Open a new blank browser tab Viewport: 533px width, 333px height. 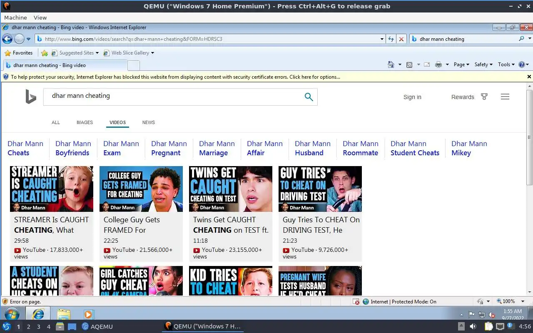pos(133,65)
